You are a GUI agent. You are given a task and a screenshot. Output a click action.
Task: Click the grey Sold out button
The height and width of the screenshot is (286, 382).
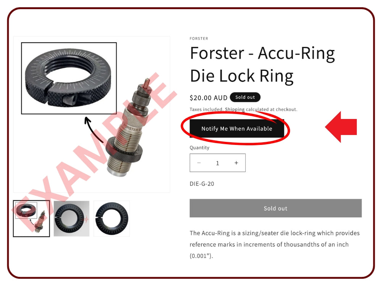[275, 208]
